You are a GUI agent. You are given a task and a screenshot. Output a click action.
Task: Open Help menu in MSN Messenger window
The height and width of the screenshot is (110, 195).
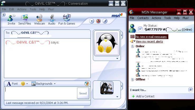tap(177, 18)
